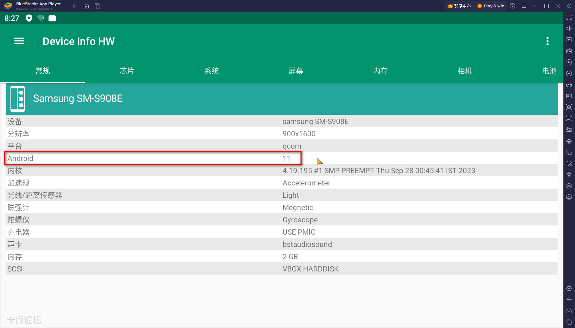Click the SD card icon in status bar
The width and height of the screenshot is (575, 328).
click(x=52, y=18)
